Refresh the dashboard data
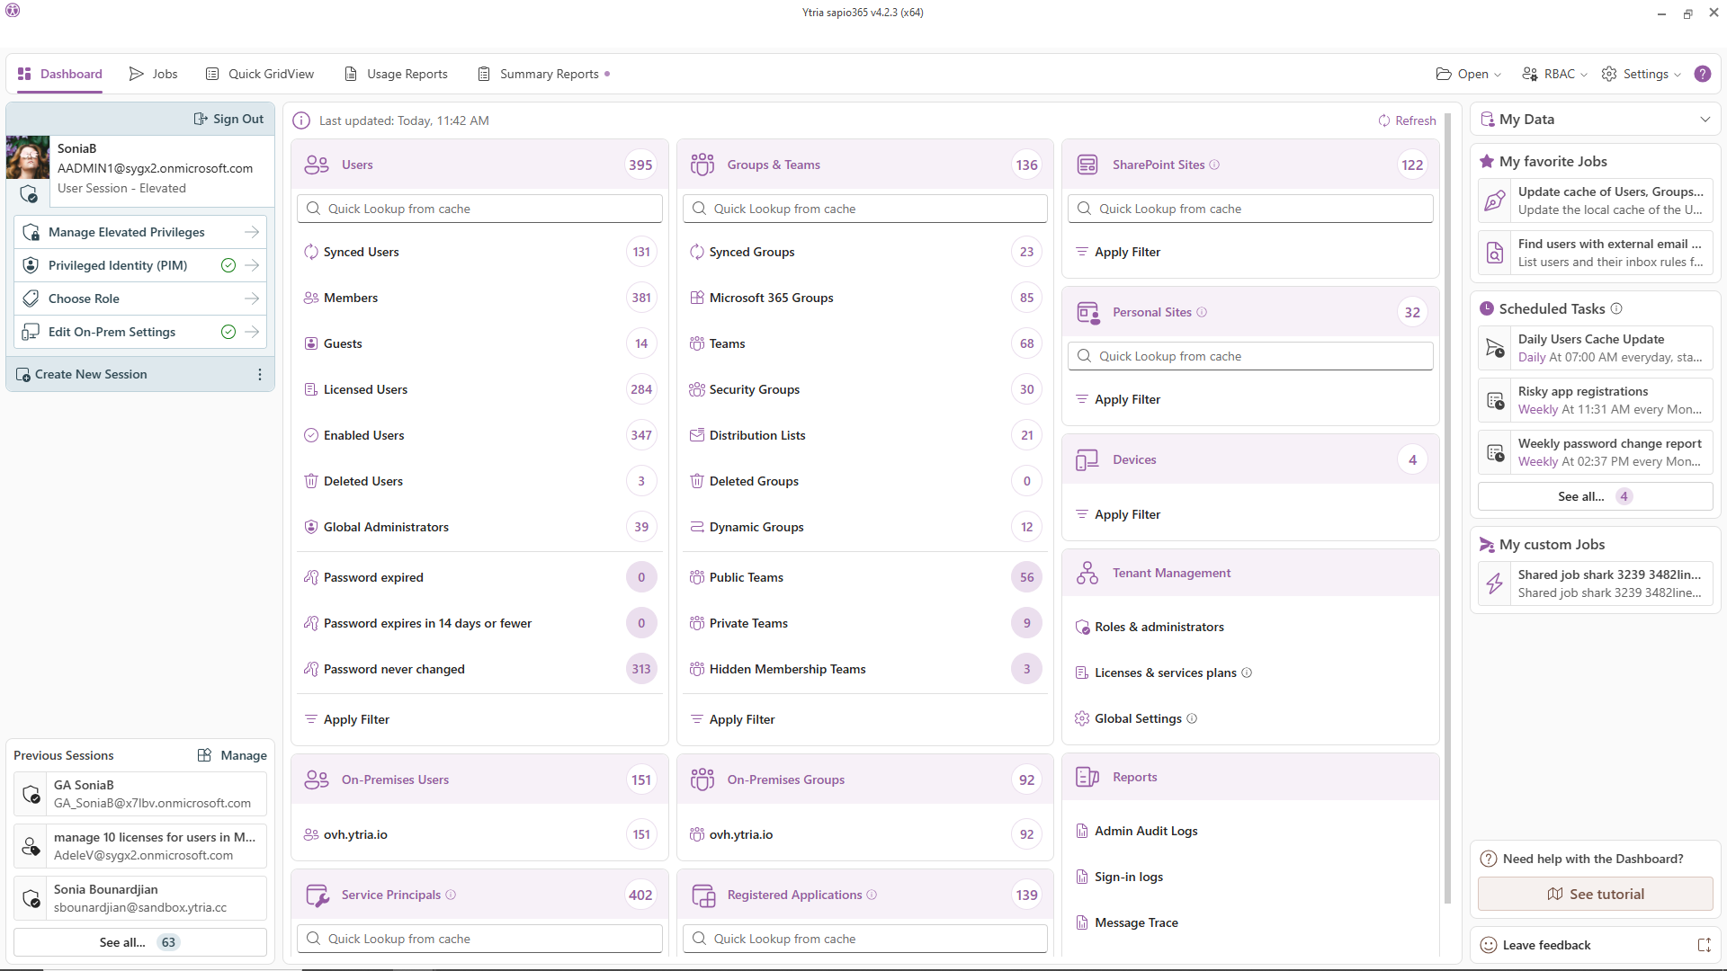Viewport: 1727px width, 971px height. [x=1407, y=120]
